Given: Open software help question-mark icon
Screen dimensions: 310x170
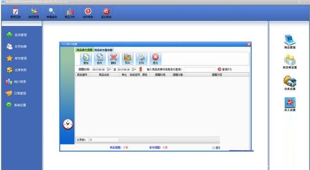Looking at the screenshot, I should point(88,13).
